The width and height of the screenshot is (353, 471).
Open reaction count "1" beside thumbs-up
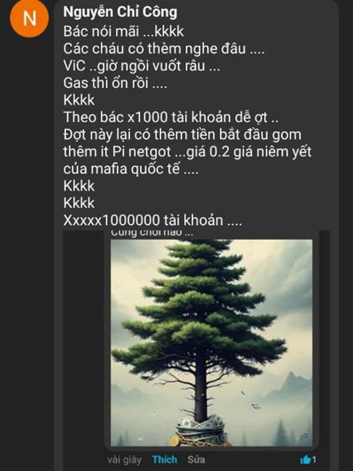pyautogui.click(x=314, y=460)
